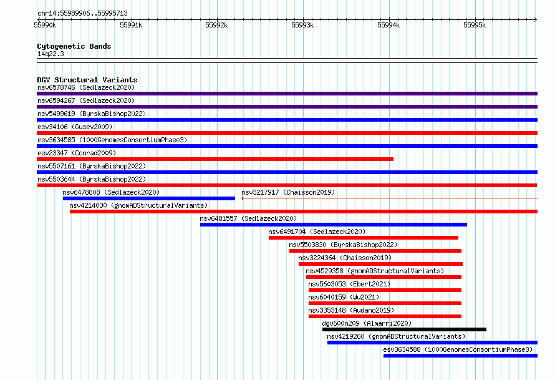555x380 pixels.
Task: Click nsv3217917 (Chaisson2019) label
Action: coord(288,192)
